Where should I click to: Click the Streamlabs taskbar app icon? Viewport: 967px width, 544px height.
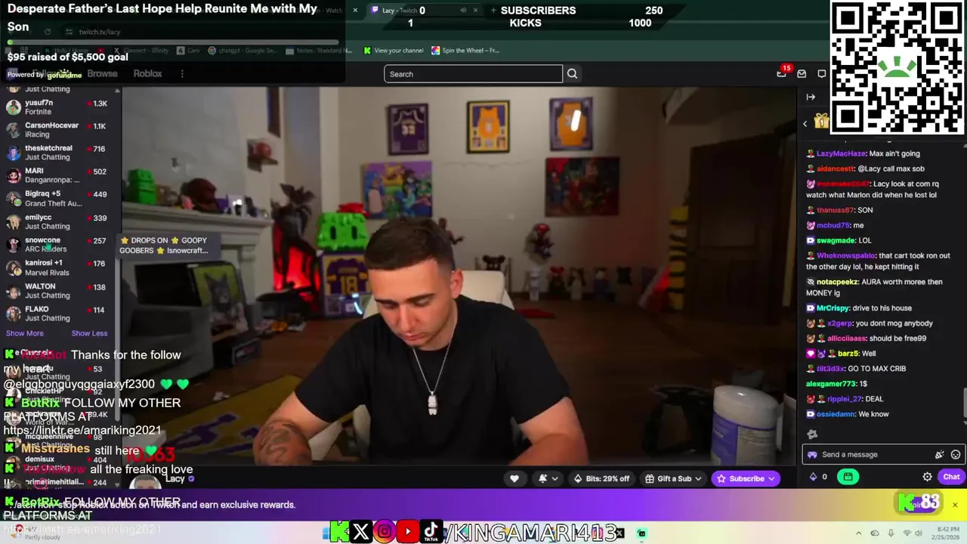(x=641, y=533)
